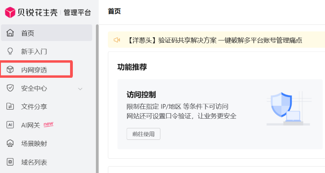Image resolution: width=325 pixels, height=173 pixels.
Task: Click the 管理平台 header text
Action: click(x=77, y=12)
